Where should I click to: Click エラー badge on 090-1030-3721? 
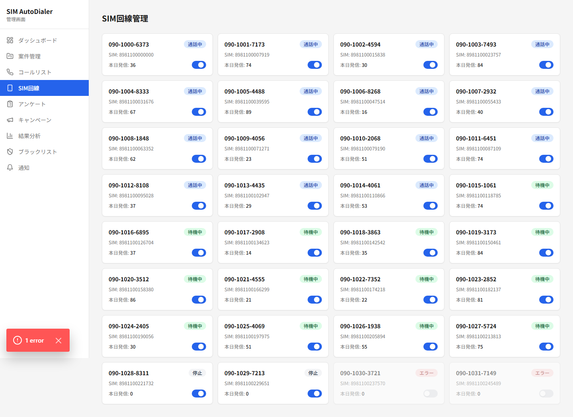click(x=427, y=373)
